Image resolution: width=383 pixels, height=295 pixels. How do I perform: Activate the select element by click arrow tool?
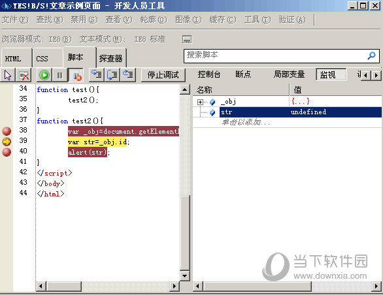[8, 75]
